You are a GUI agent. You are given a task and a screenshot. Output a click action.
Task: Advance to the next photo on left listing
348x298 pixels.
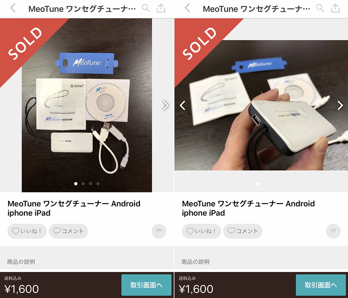(165, 105)
